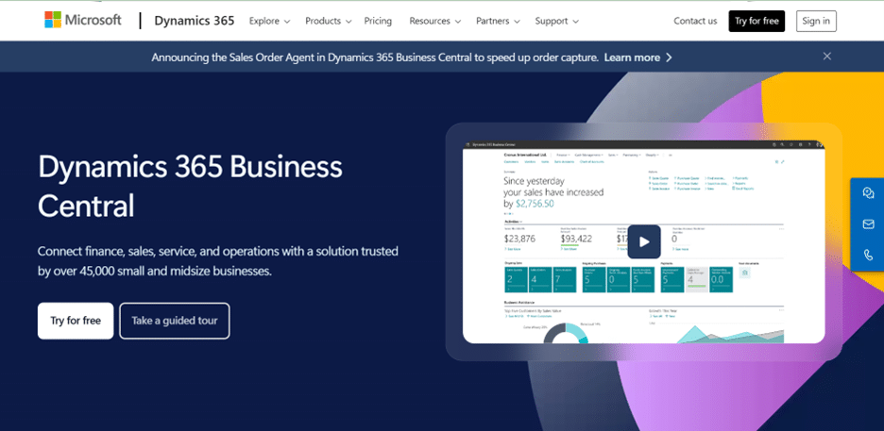Open the Pricing page
884x431 pixels.
(x=378, y=21)
